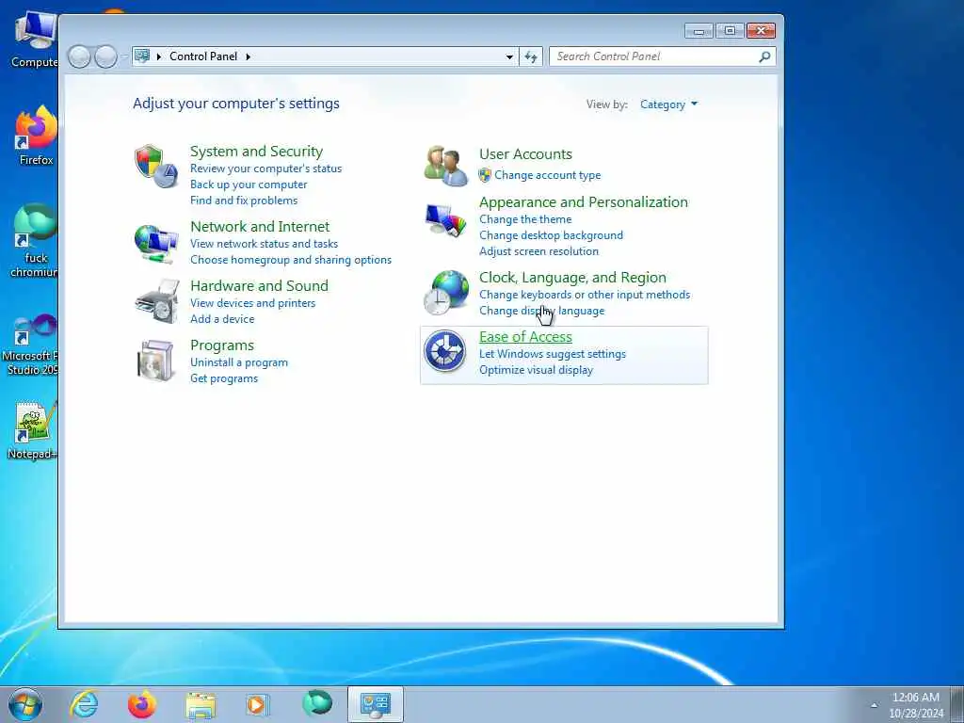Open the System and Security shield icon
Viewport: 964px width, 723px height.
click(x=156, y=166)
